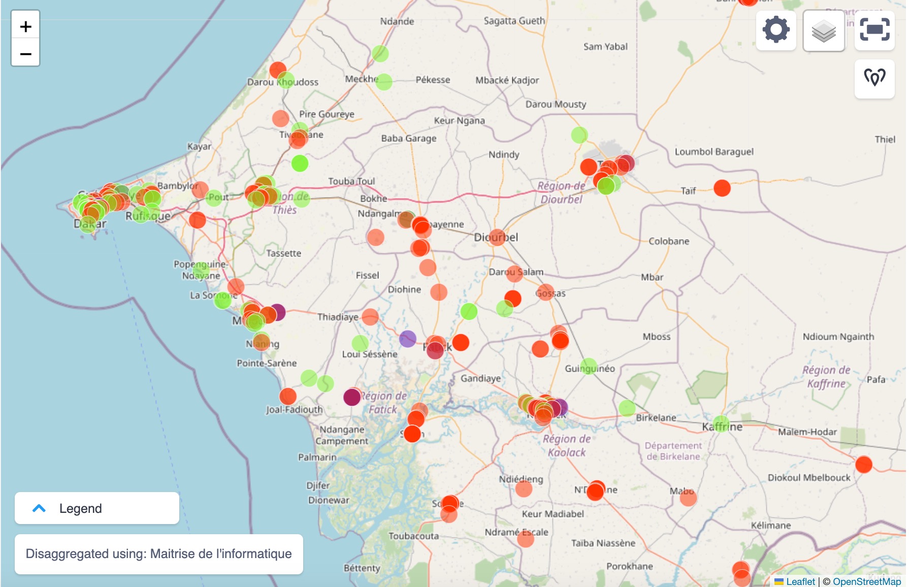
Task: Select the green marker on Guinguinéo
Action: click(x=589, y=366)
